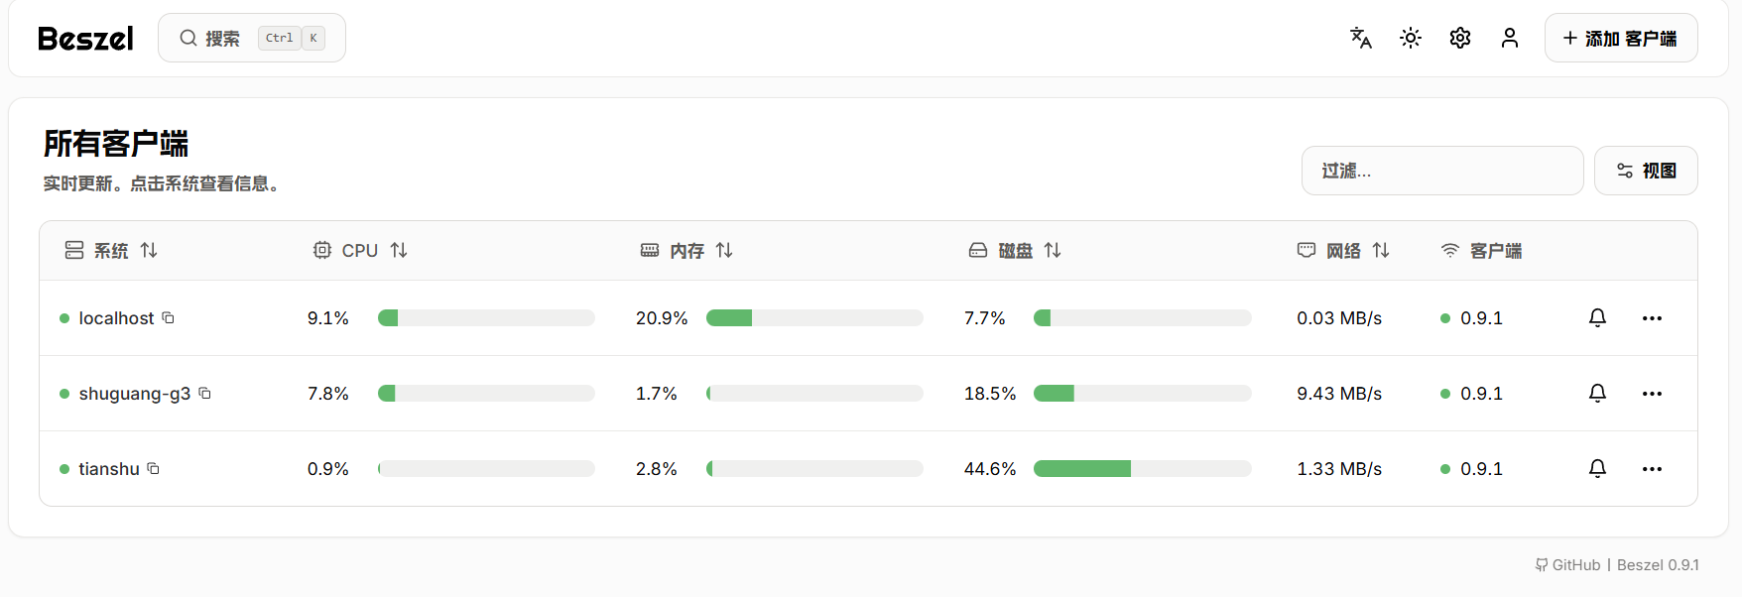1742x597 pixels.
Task: Click the 添加 客户端 button
Action: click(1620, 39)
